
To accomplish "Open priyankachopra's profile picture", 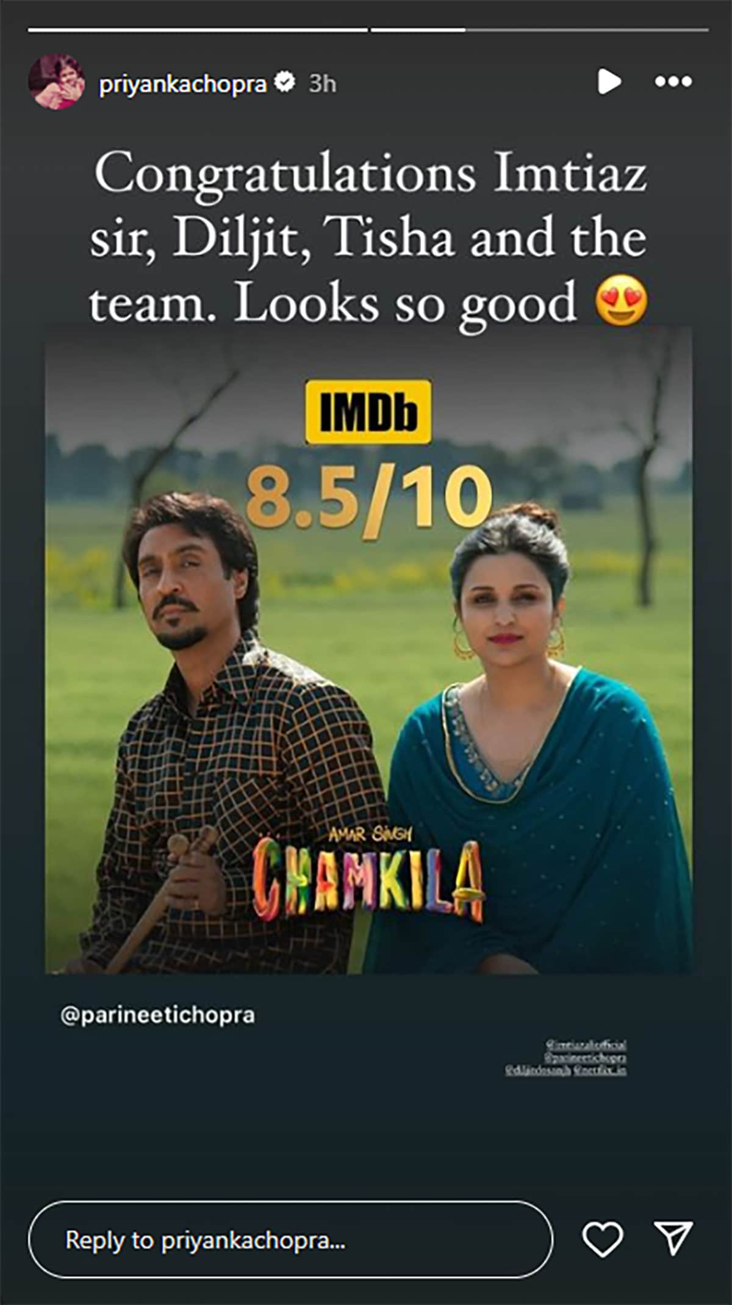I will [x=57, y=81].
